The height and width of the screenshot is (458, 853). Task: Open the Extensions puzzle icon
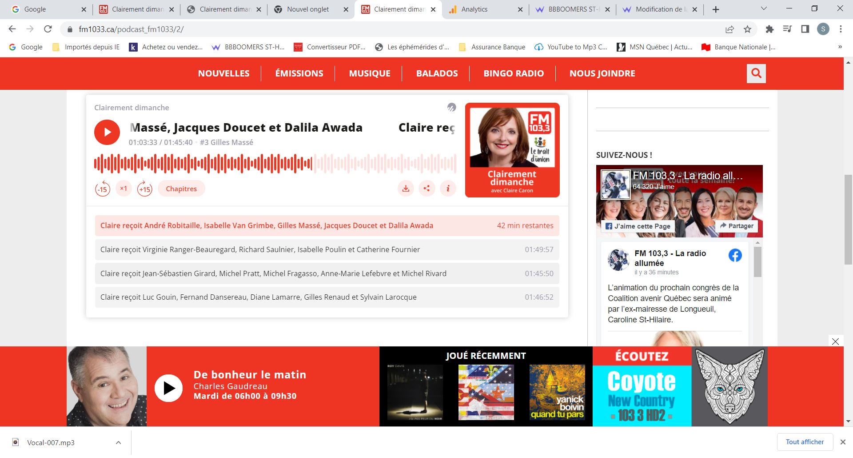pos(769,29)
